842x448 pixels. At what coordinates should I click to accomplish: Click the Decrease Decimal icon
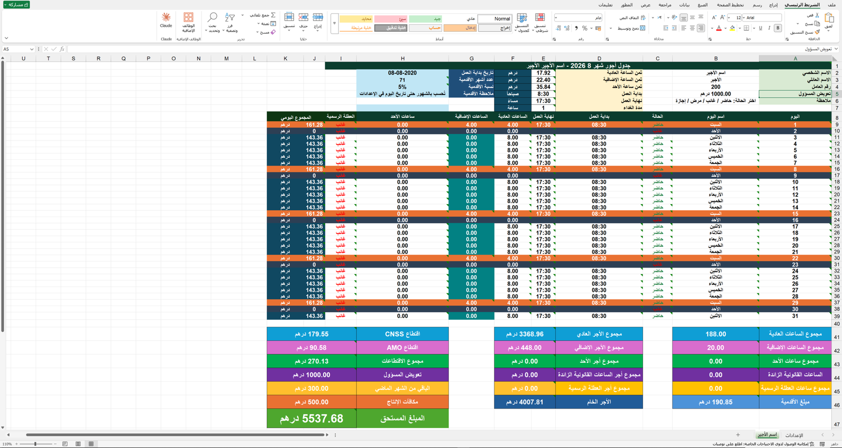coord(558,28)
